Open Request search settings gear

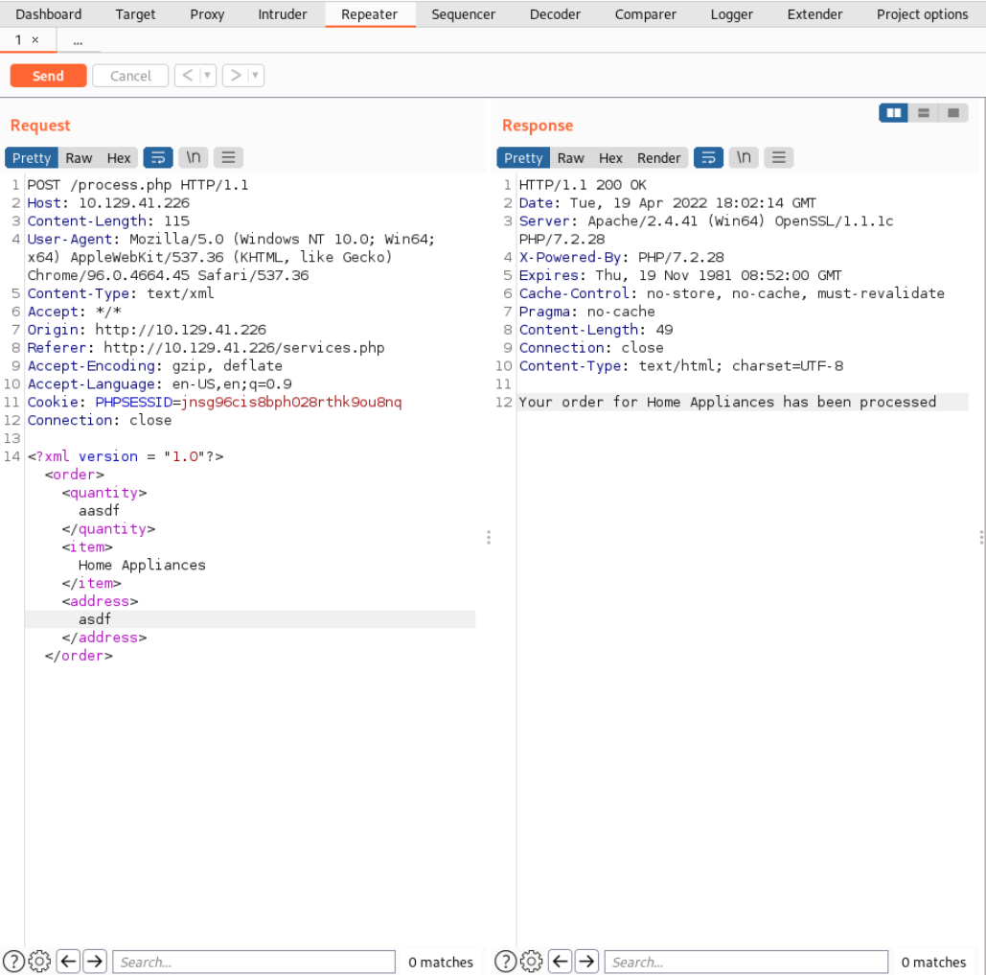39,962
